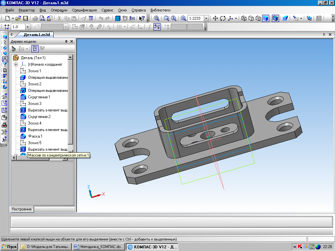The width and height of the screenshot is (335, 251).
Task: Toggle shaded with edges display mode
Action: (x=275, y=18)
